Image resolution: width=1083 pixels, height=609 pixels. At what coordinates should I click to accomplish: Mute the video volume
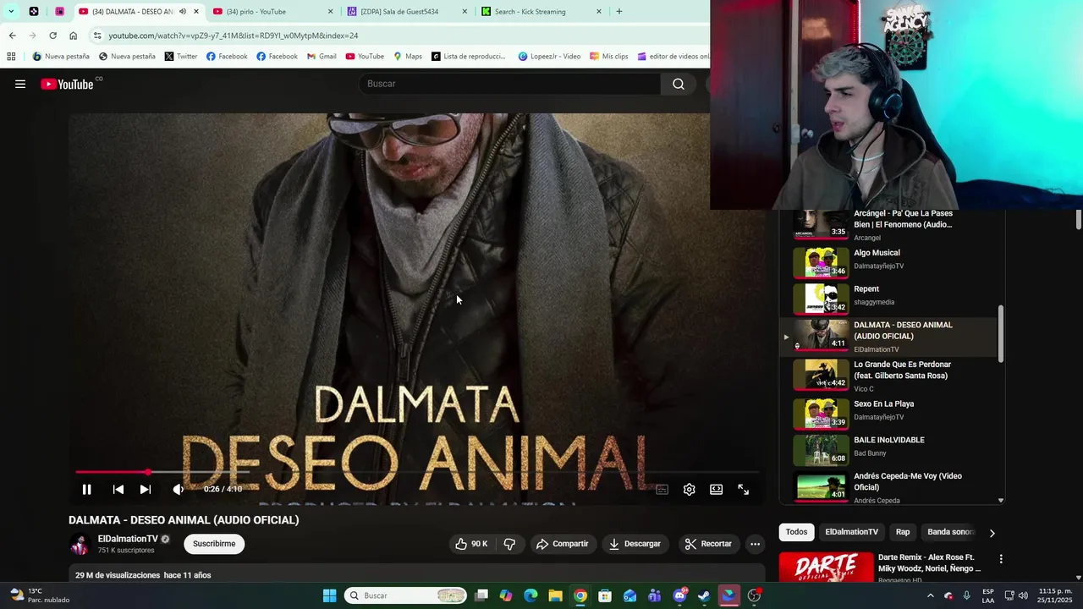(178, 489)
